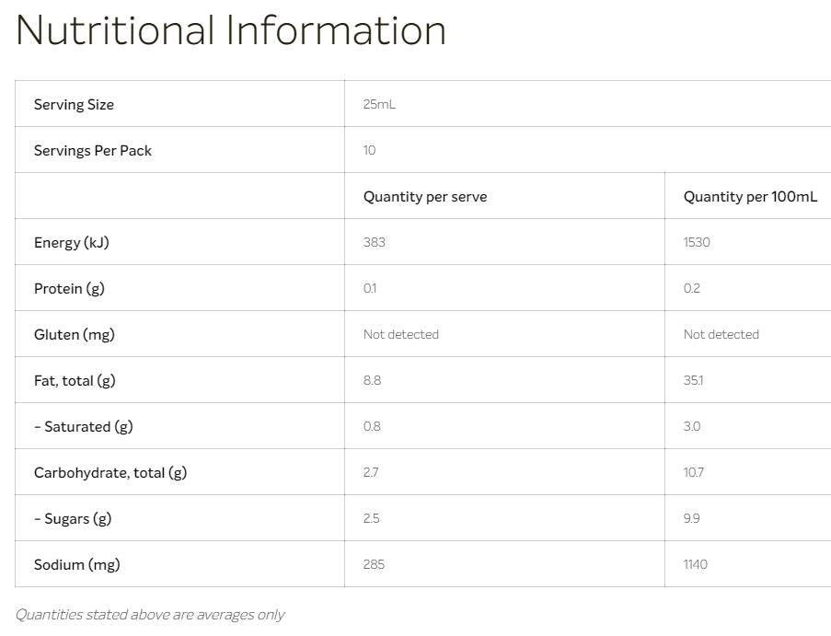Viewport: 831px width, 636px height.
Task: Select the Carbohydrate, total (g) label
Action: coord(110,472)
